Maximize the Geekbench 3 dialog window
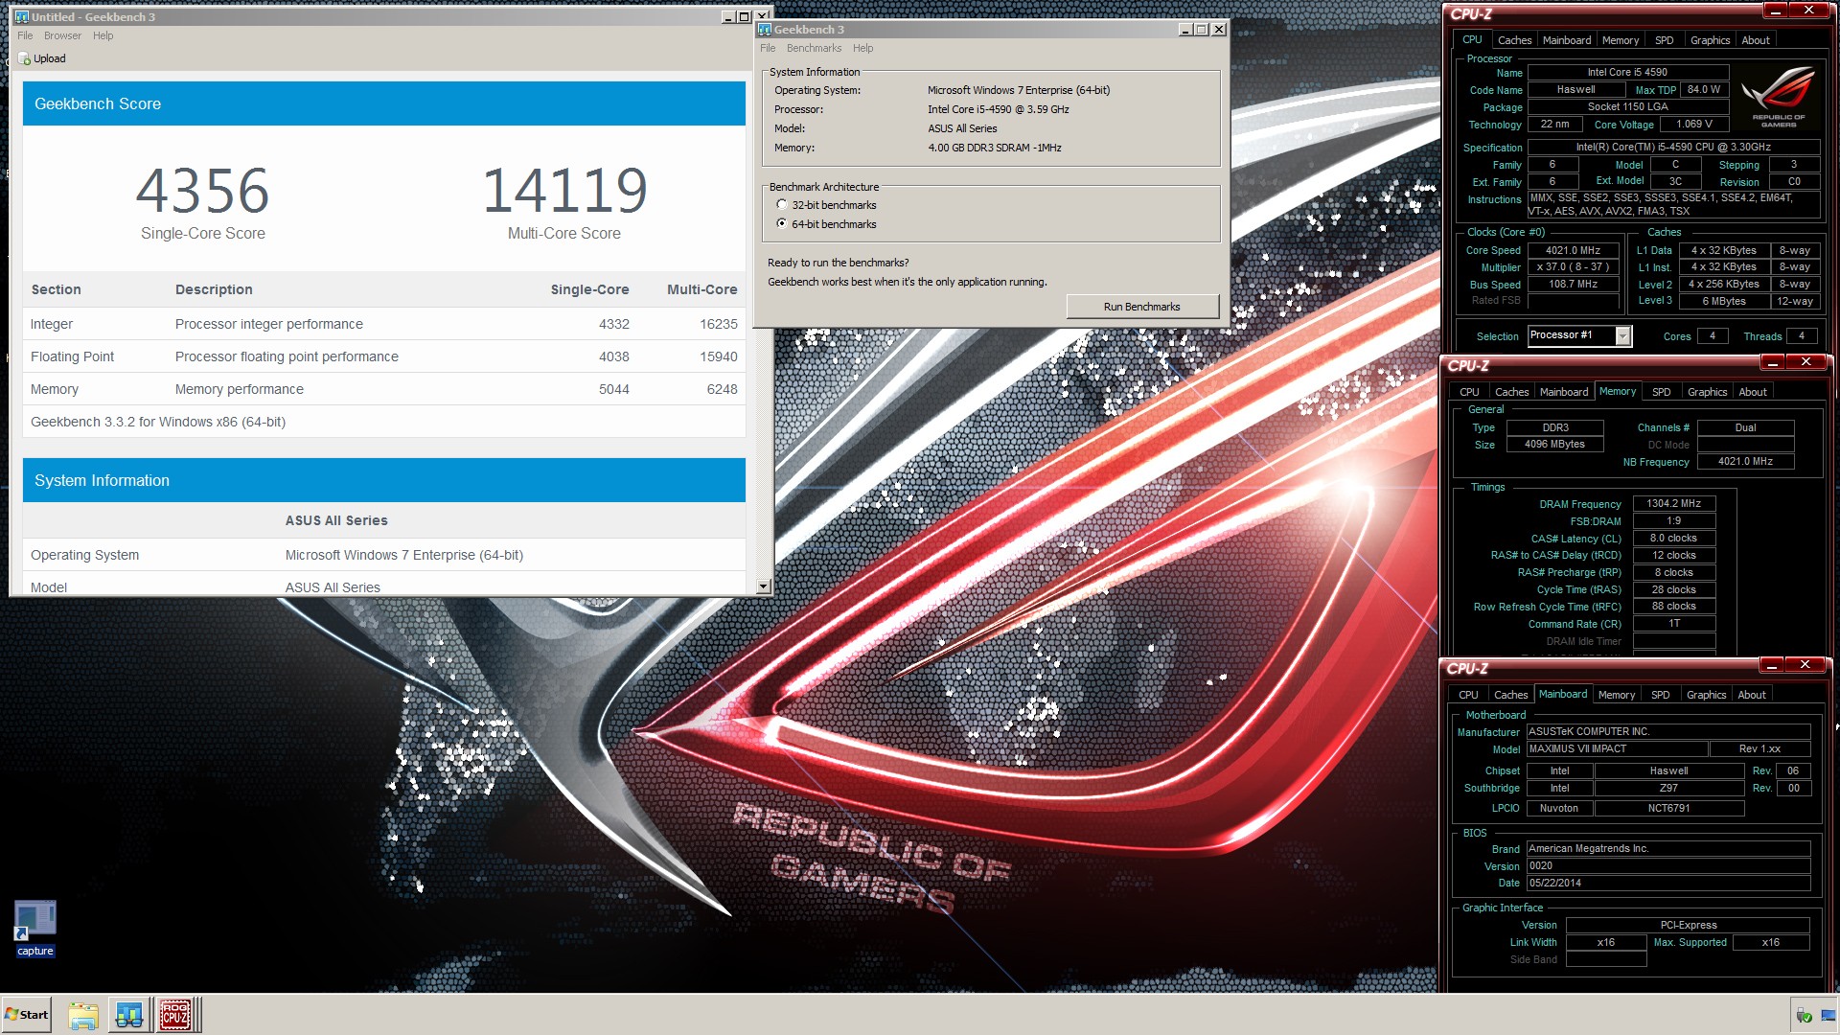This screenshot has width=1840, height=1035. coord(1202,30)
